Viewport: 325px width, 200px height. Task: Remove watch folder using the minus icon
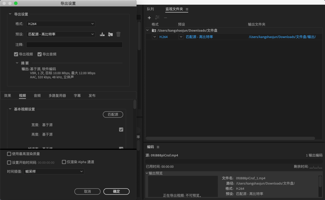click(165, 18)
